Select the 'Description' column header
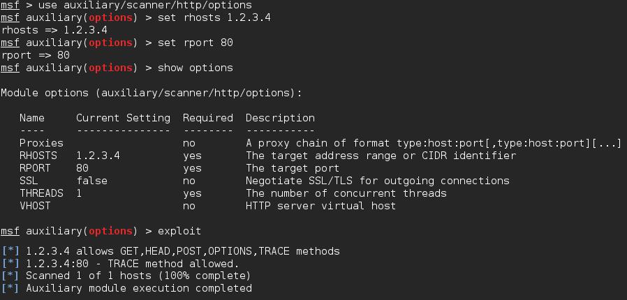The height and width of the screenshot is (300, 627). point(280,118)
